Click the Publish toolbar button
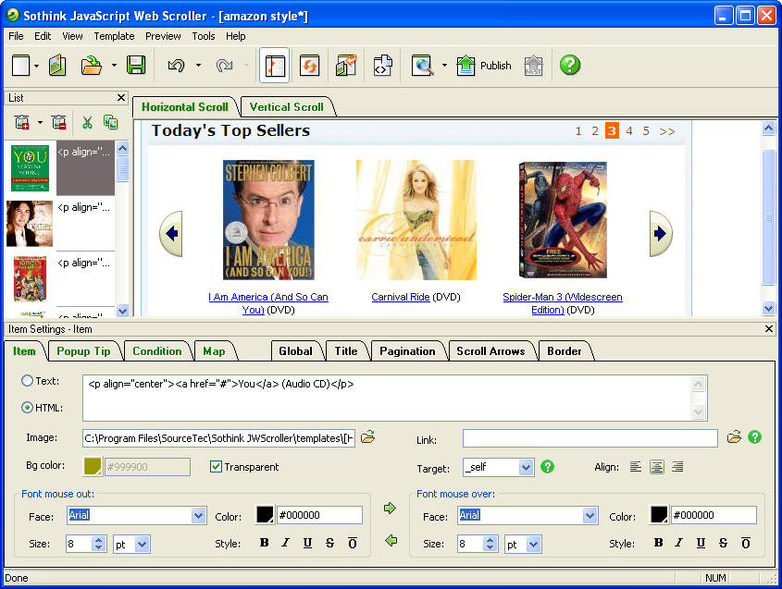The image size is (782, 589). pyautogui.click(x=483, y=66)
